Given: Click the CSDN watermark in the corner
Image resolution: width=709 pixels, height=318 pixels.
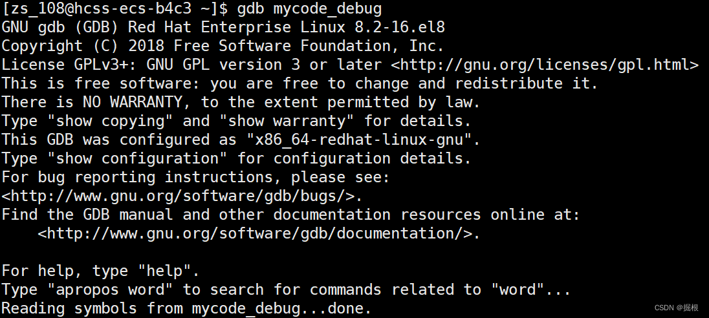Looking at the screenshot, I should click(677, 308).
